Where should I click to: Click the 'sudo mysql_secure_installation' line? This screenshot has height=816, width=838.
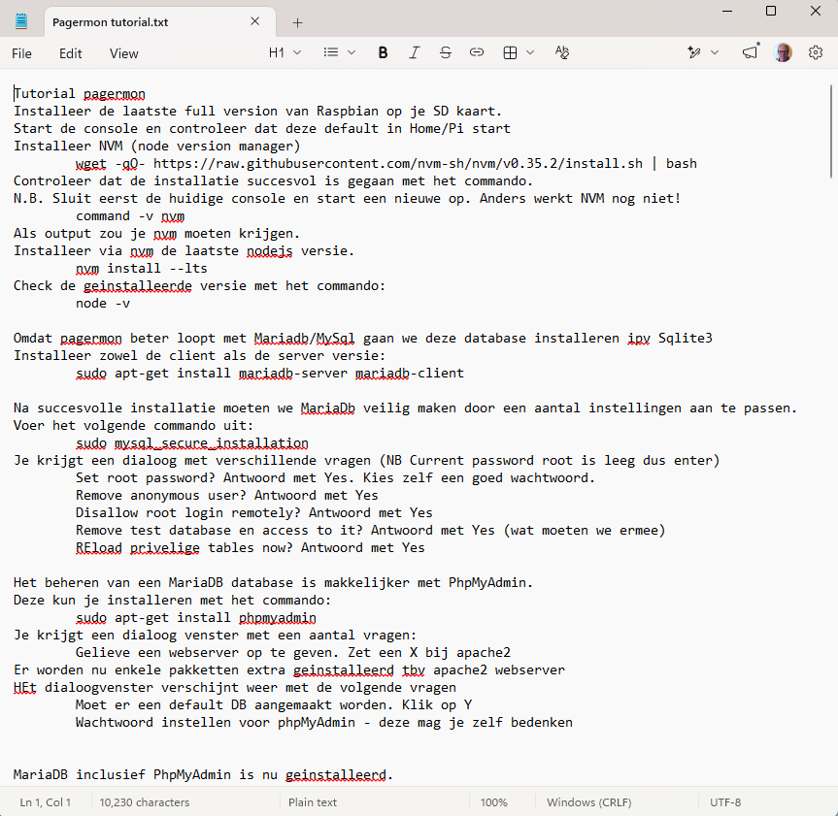(x=192, y=443)
